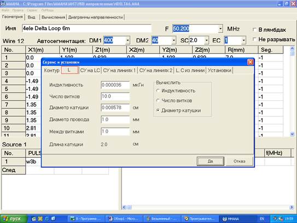Click the right arrow of the bottom horizontal scrollbar

pyautogui.click(x=292, y=207)
